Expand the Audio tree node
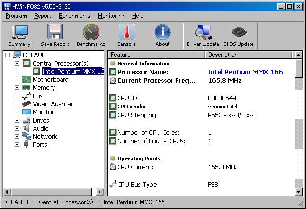This screenshot has height=209, width=306. tap(17, 129)
